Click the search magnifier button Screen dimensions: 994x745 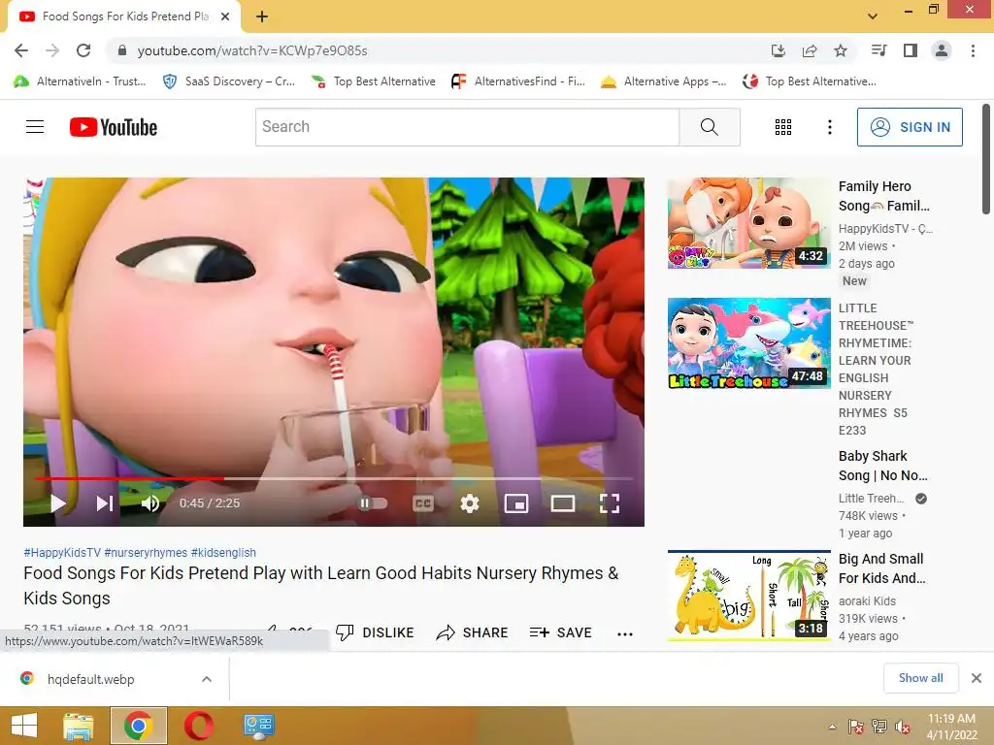point(710,127)
